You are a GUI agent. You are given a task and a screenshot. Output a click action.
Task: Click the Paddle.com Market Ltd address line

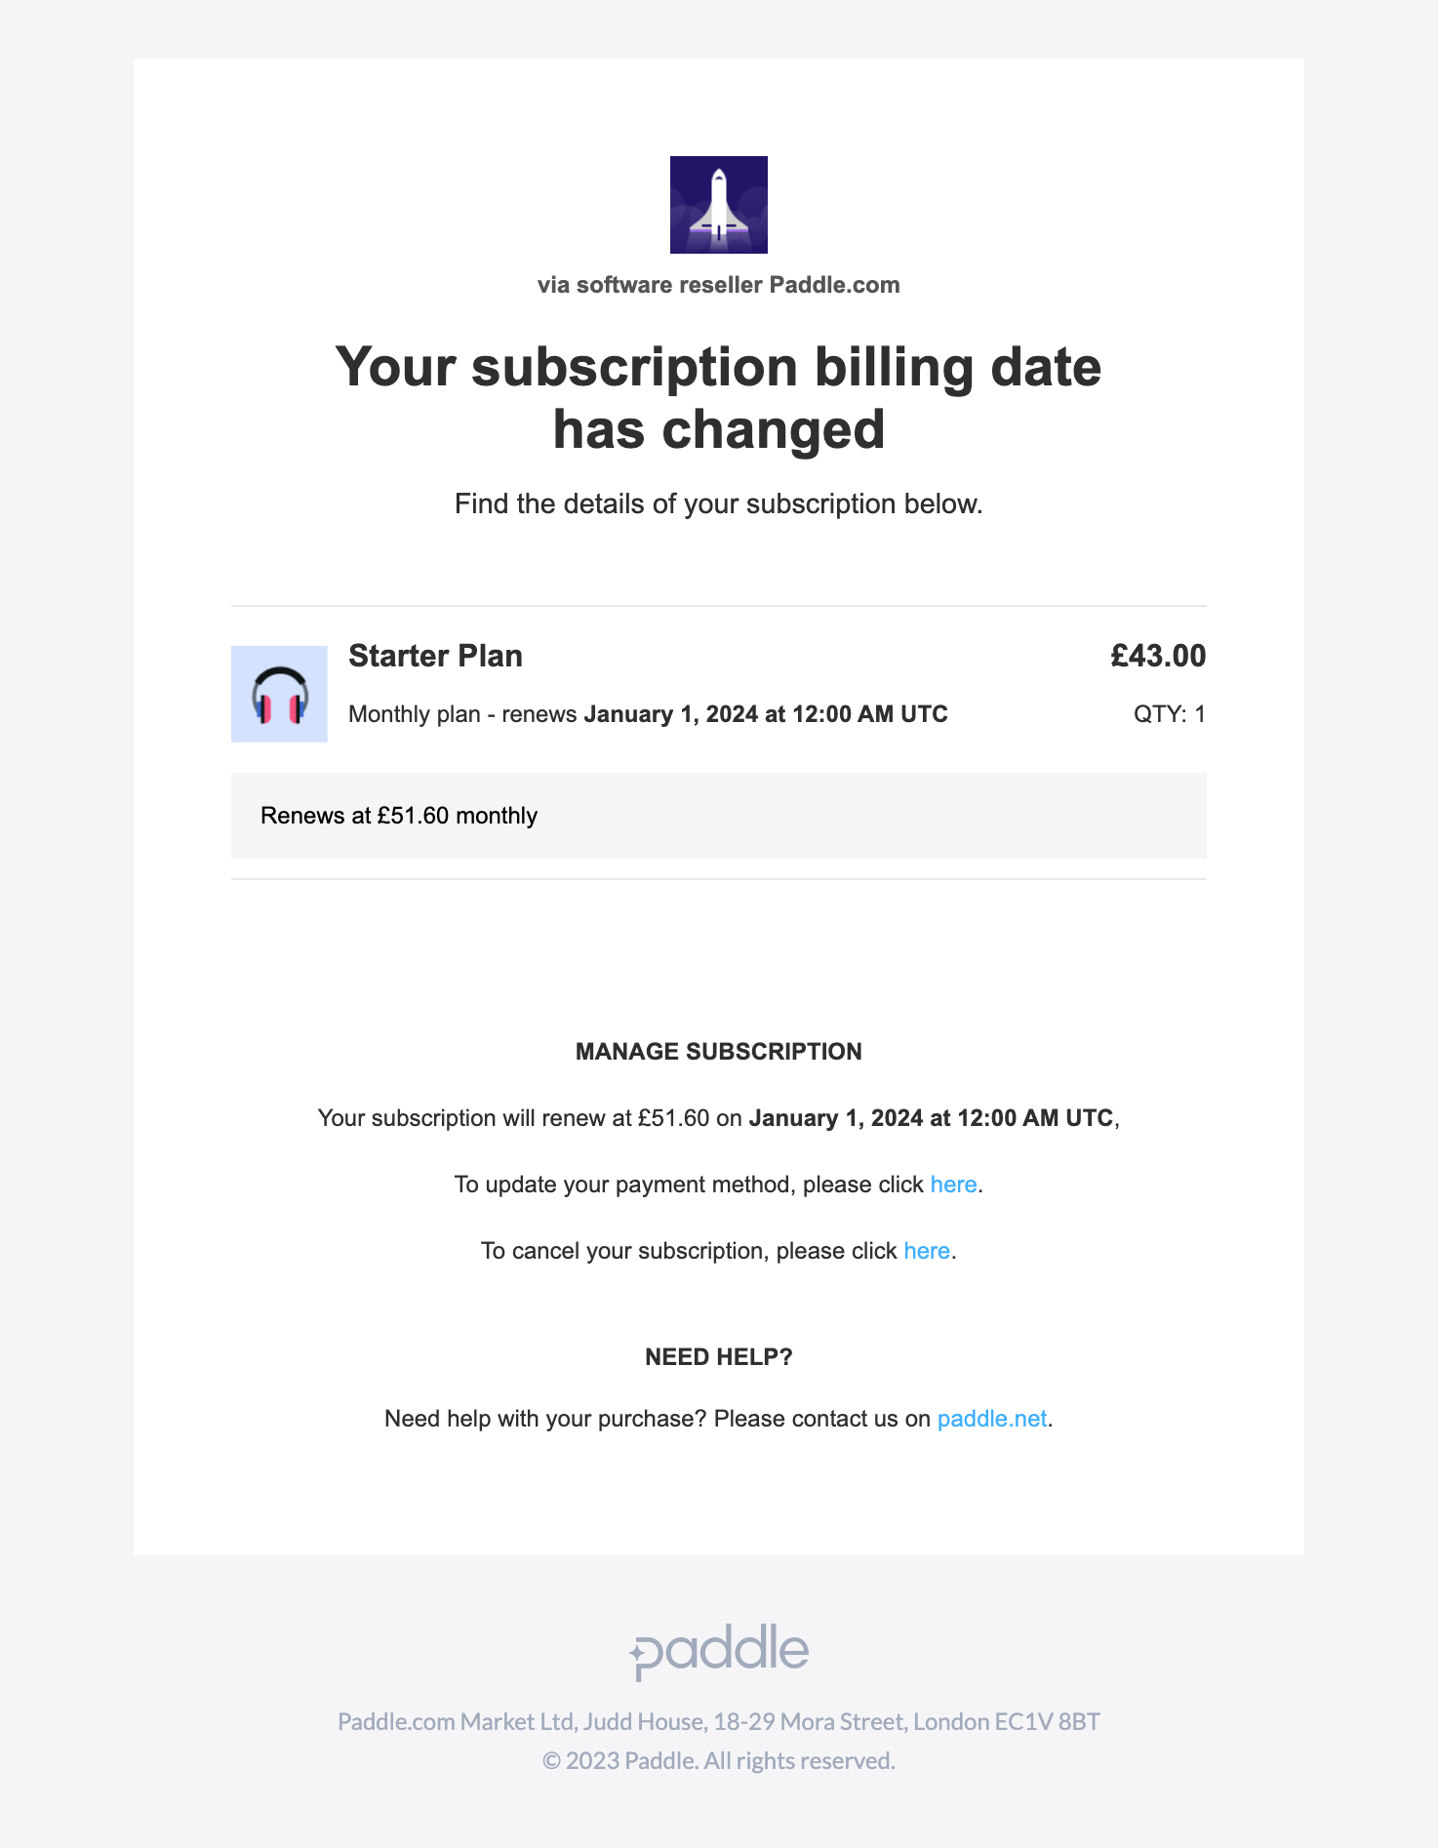pos(719,1722)
